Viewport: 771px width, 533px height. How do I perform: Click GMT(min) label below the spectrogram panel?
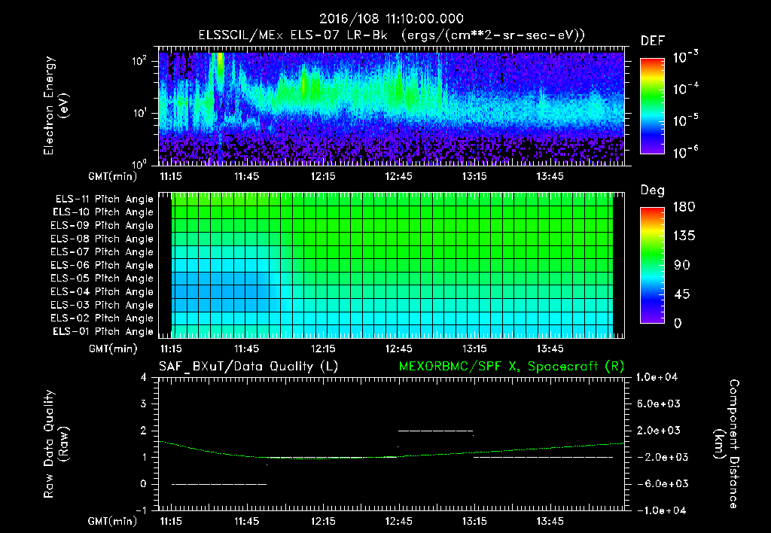(x=113, y=176)
